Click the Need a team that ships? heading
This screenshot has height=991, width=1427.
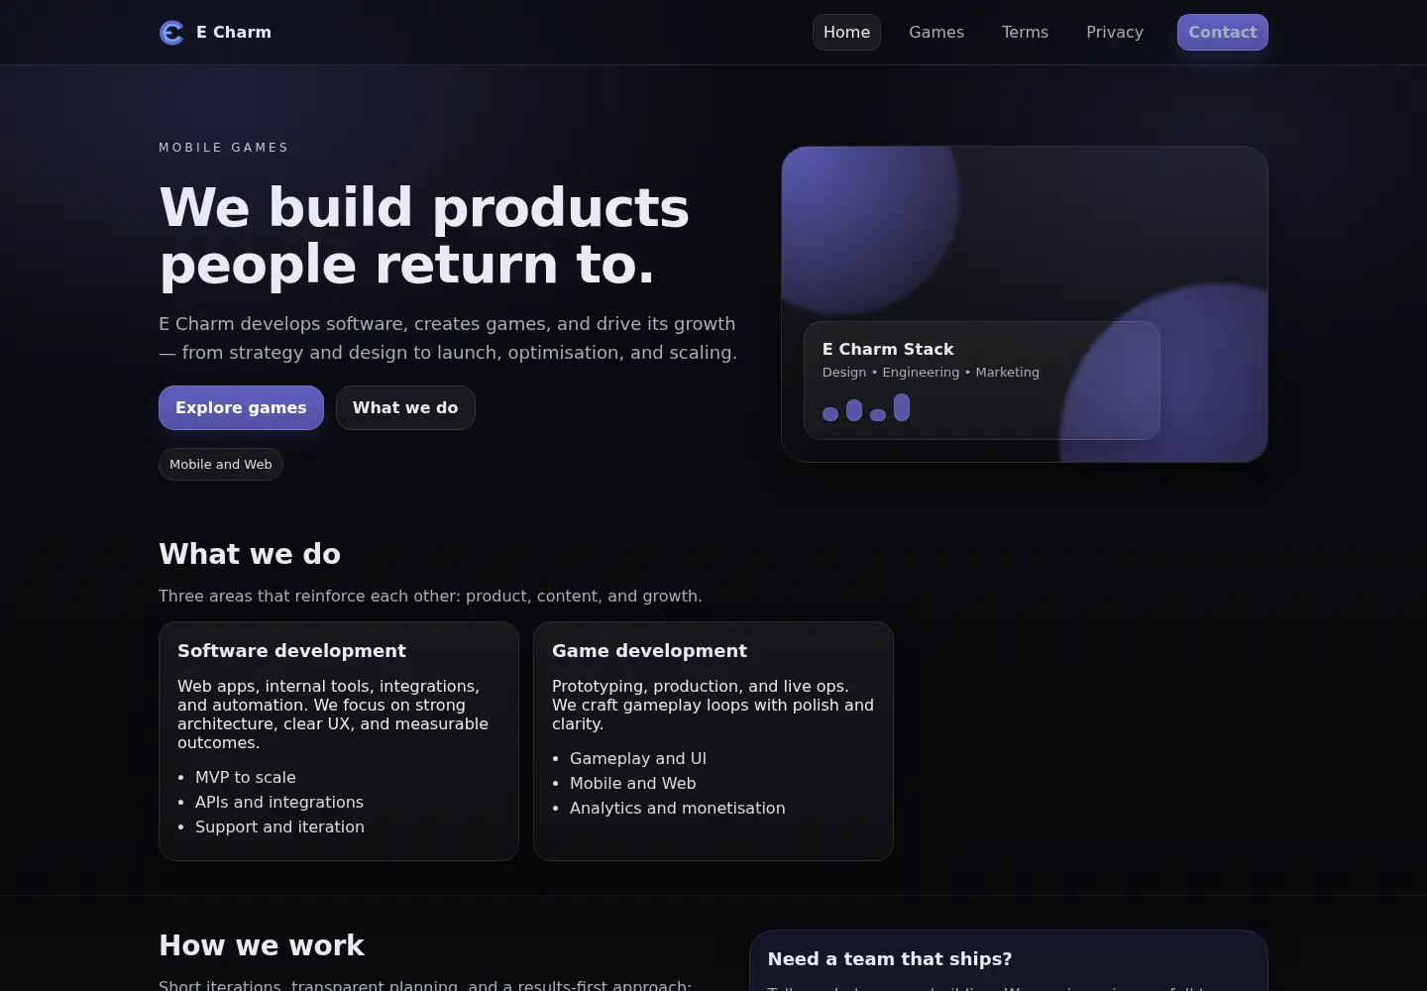[890, 959]
